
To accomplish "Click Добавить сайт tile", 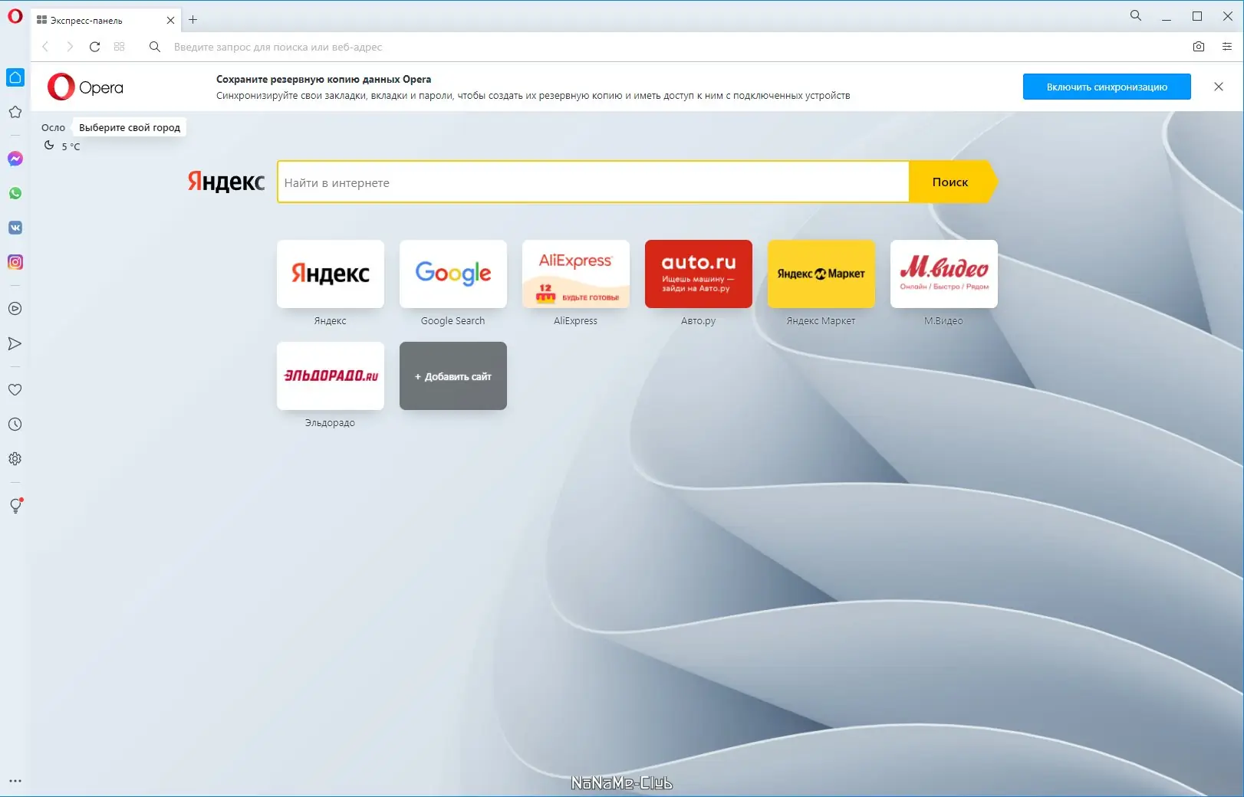I will coord(453,376).
